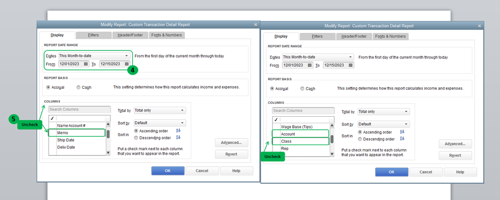Open To date calendar in right dialog
Image resolution: width=500 pixels, height=200 pixels.
pos(350,65)
